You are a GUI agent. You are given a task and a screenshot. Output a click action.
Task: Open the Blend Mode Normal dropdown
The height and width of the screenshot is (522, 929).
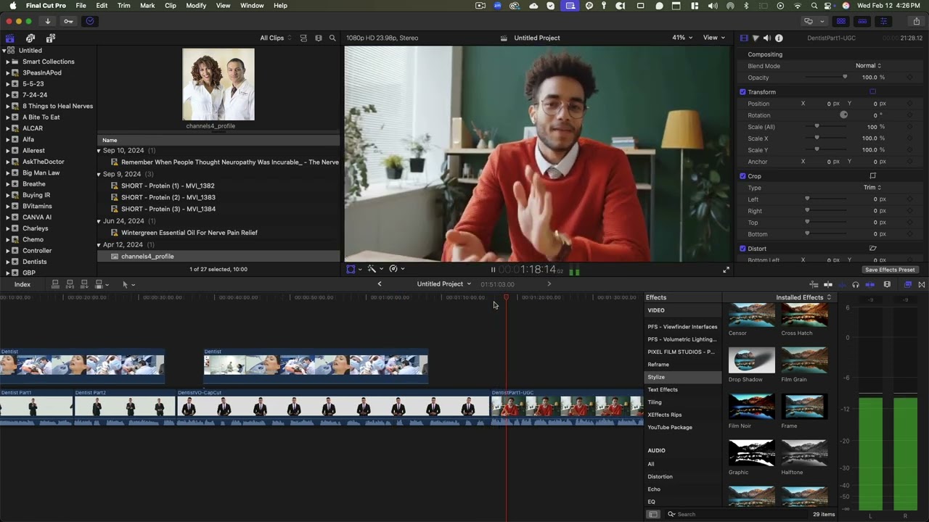click(868, 66)
